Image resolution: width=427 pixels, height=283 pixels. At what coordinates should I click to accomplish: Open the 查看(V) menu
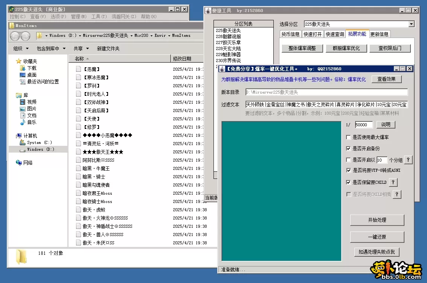click(38, 17)
